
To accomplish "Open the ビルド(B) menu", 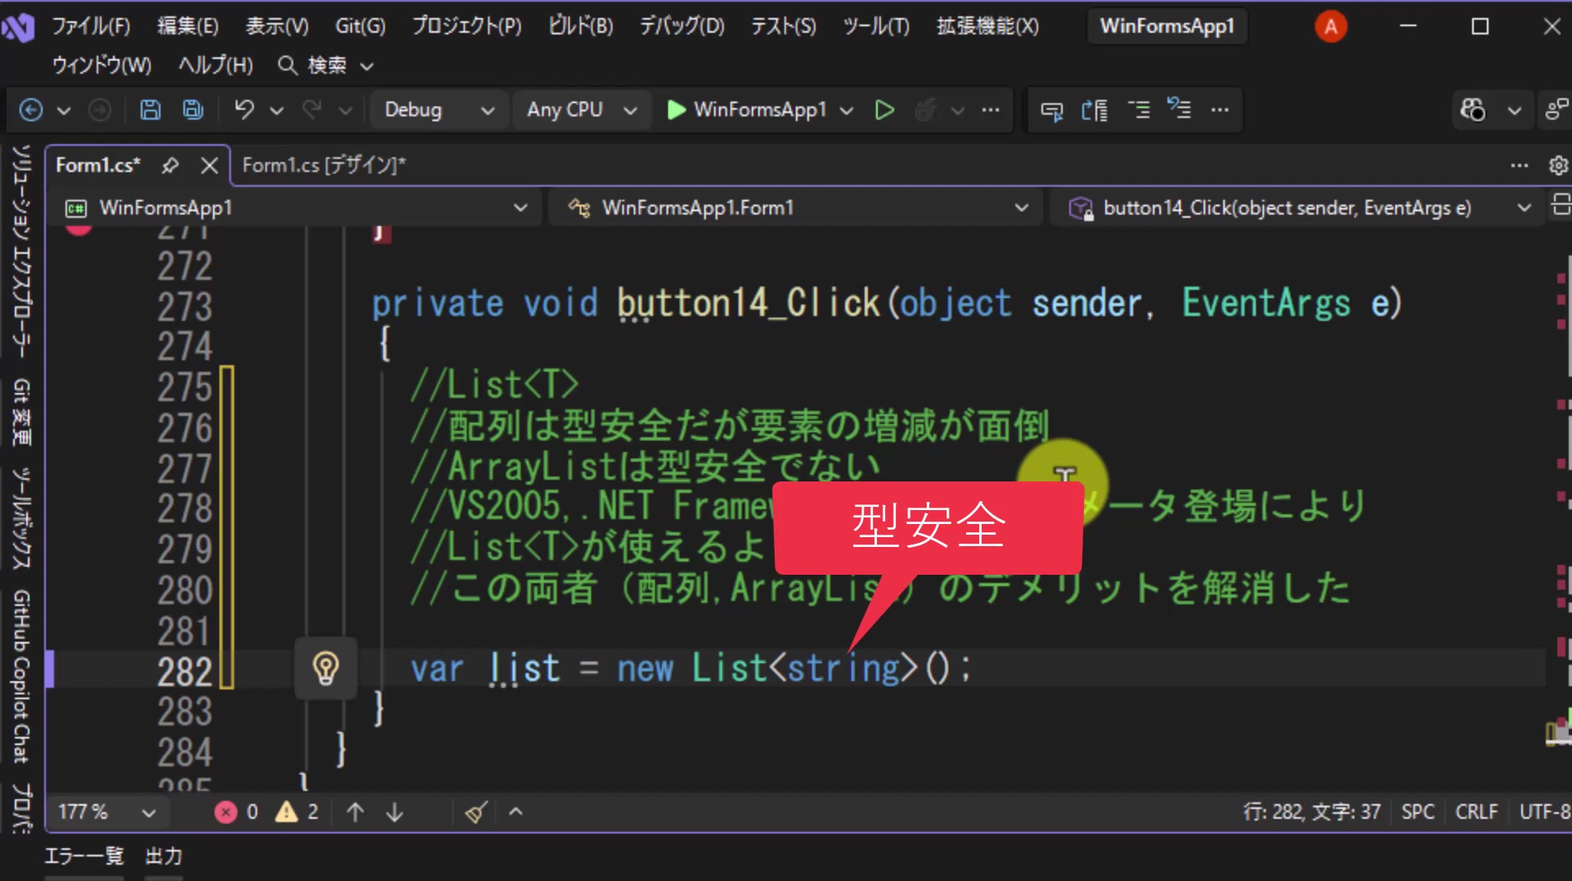I will click(x=580, y=26).
